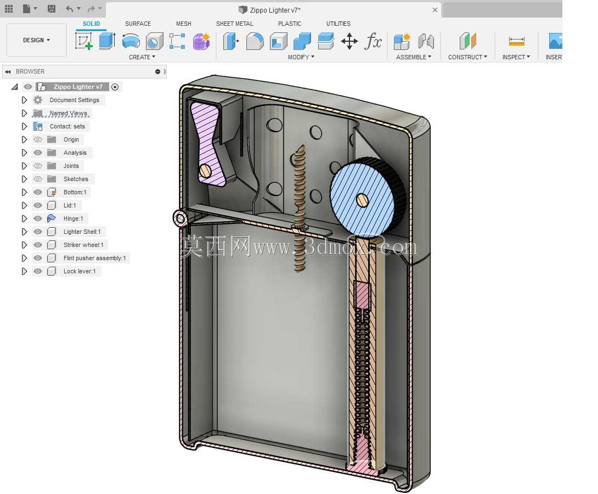Viewport: 598px width, 494px height.
Task: Open the Assemble dropdown menu
Action: pyautogui.click(x=414, y=57)
